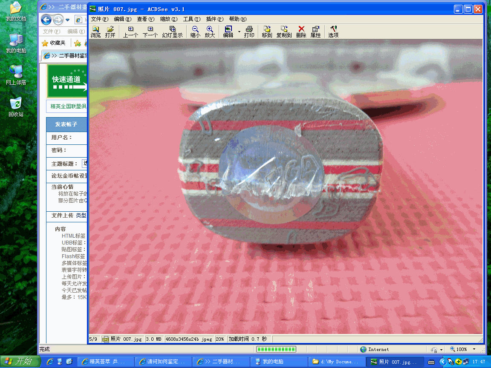Open 网上邻居 desktop icon
This screenshot has height=368, width=491.
[16, 75]
